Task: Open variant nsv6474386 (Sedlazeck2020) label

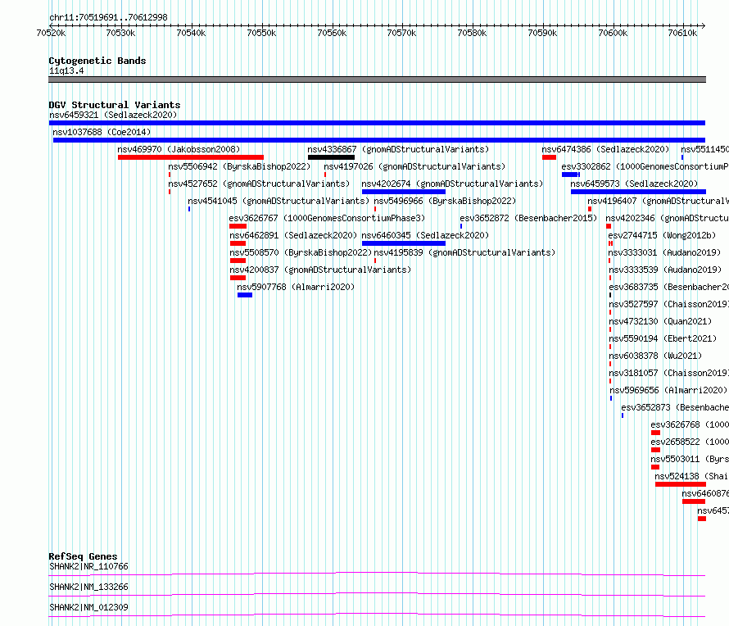Action: pos(605,149)
